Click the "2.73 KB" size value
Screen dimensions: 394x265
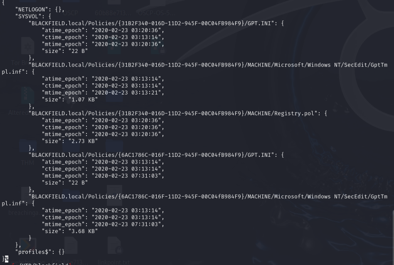point(83,141)
